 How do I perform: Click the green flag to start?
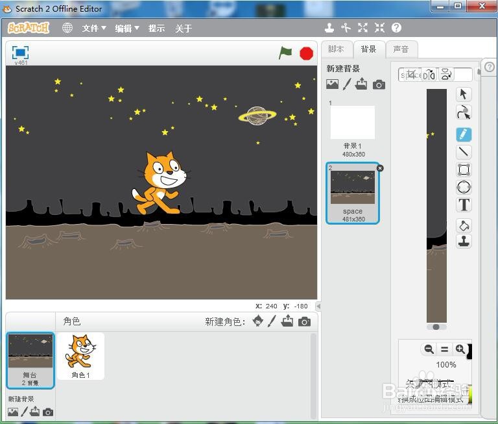click(x=285, y=53)
